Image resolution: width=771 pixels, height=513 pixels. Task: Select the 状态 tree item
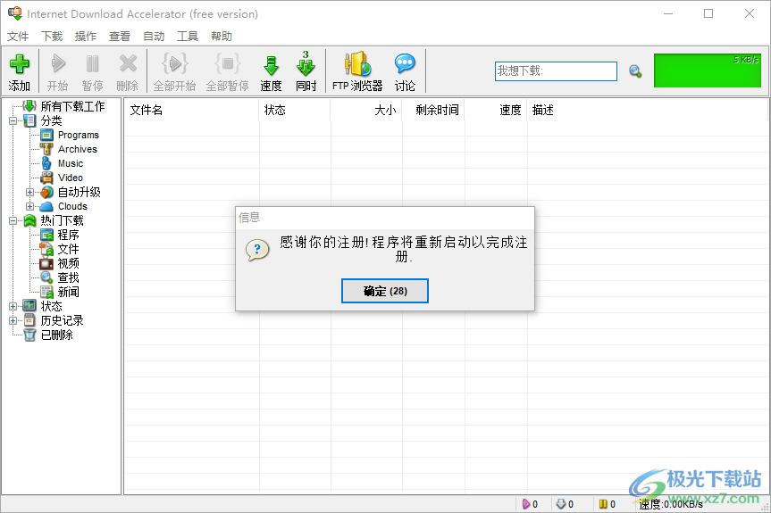pos(51,306)
